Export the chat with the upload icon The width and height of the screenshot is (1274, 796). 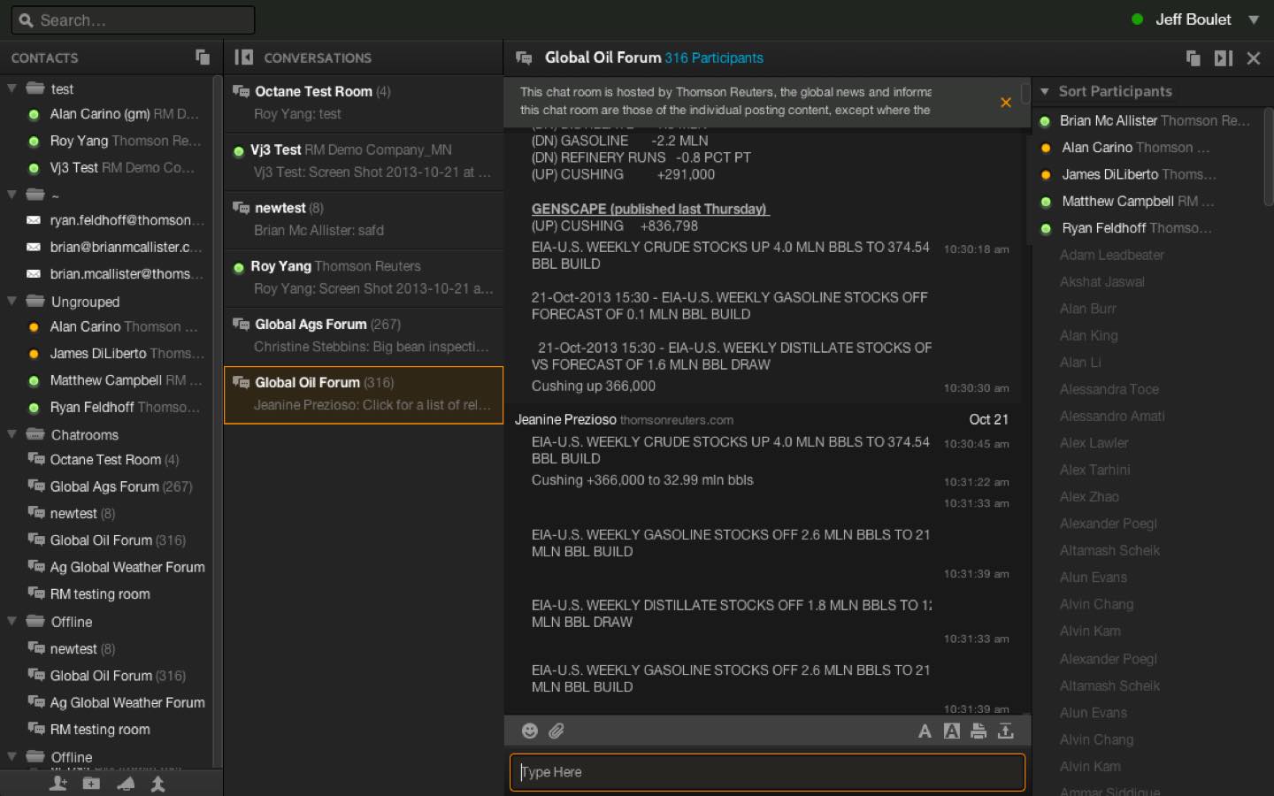point(1005,731)
